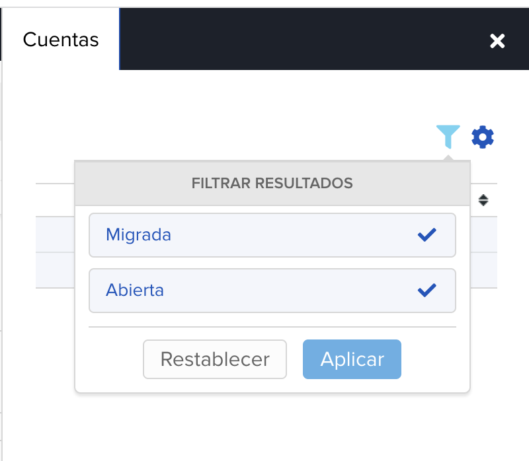
Task: Click the FILTRAR RESULTADOS header
Action: (x=272, y=183)
